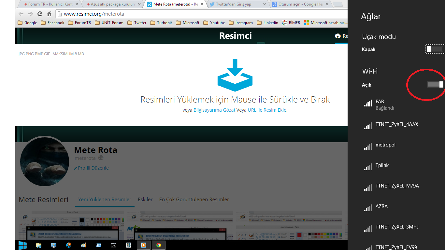This screenshot has width=445, height=250.
Task: Select the TTNET_ZyXEL_4AAX wireless network
Action: pyautogui.click(x=396, y=124)
